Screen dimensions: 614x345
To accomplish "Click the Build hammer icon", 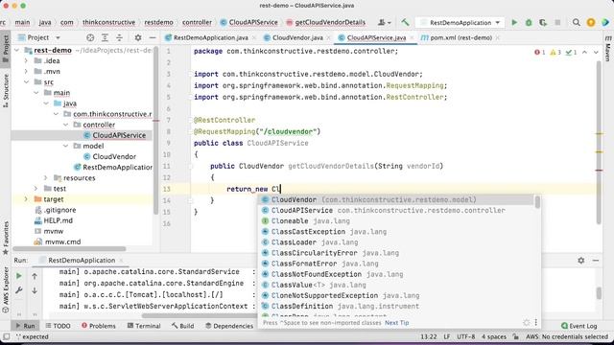I will tap(405, 23).
